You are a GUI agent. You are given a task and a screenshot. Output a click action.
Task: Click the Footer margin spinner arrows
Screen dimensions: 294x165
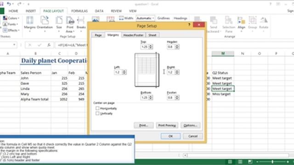click(177, 98)
